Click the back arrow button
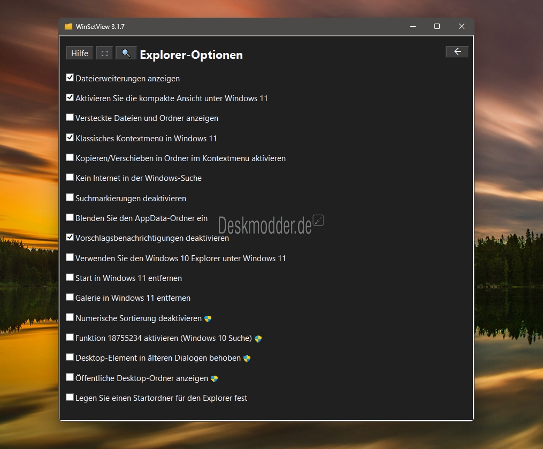 [x=457, y=51]
